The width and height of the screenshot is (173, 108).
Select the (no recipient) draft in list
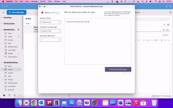[x=31, y=29]
